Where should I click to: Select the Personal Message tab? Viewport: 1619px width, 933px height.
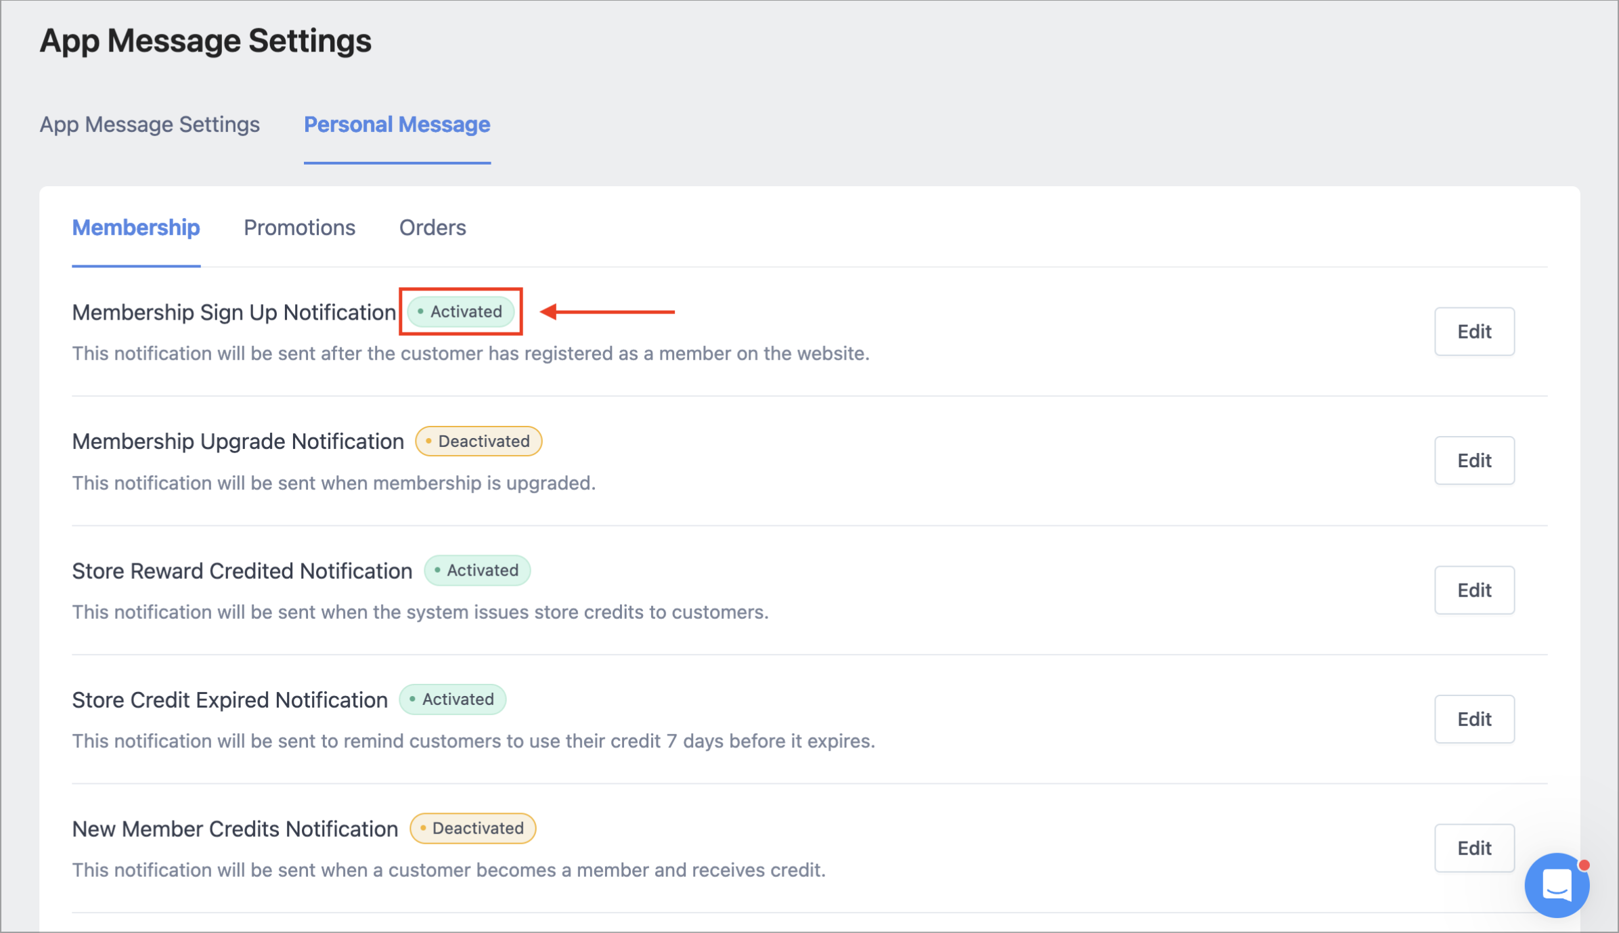pyautogui.click(x=397, y=125)
